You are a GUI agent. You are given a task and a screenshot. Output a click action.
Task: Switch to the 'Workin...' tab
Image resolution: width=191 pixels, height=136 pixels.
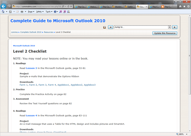117,7
